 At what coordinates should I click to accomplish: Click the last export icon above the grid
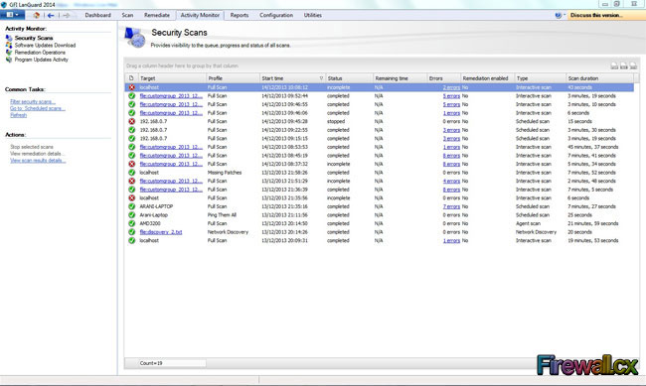(x=633, y=65)
